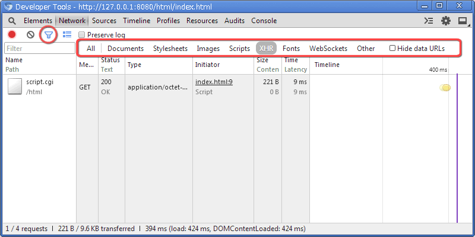Click the 221 B size cell
Viewport: 475px width, 237px height.
(x=271, y=82)
